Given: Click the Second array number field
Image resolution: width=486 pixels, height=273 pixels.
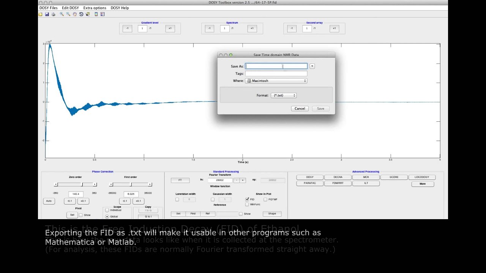Looking at the screenshot, I should click(x=307, y=28).
